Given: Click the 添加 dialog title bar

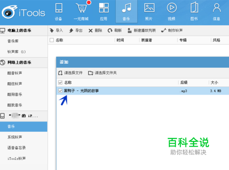Looking at the screenshot, I should point(142,62).
